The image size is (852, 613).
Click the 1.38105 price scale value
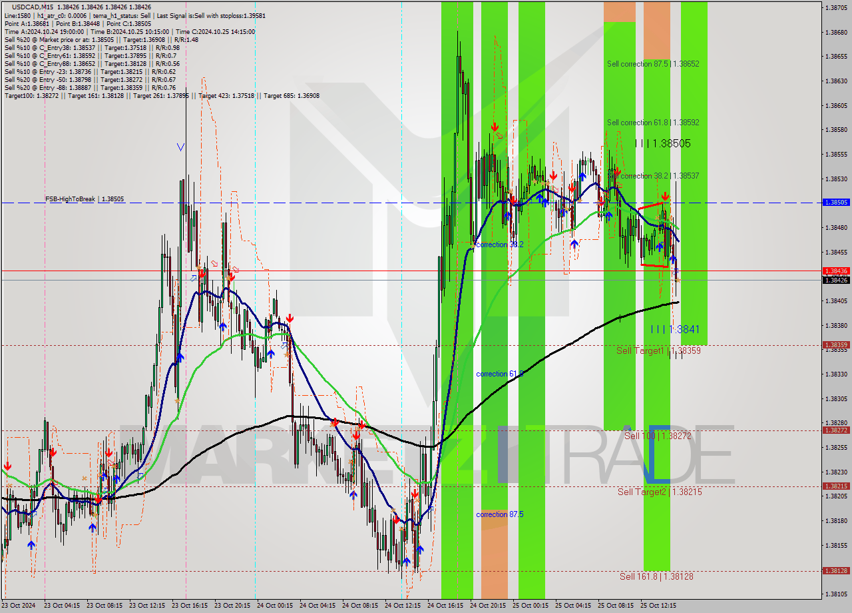(x=835, y=594)
